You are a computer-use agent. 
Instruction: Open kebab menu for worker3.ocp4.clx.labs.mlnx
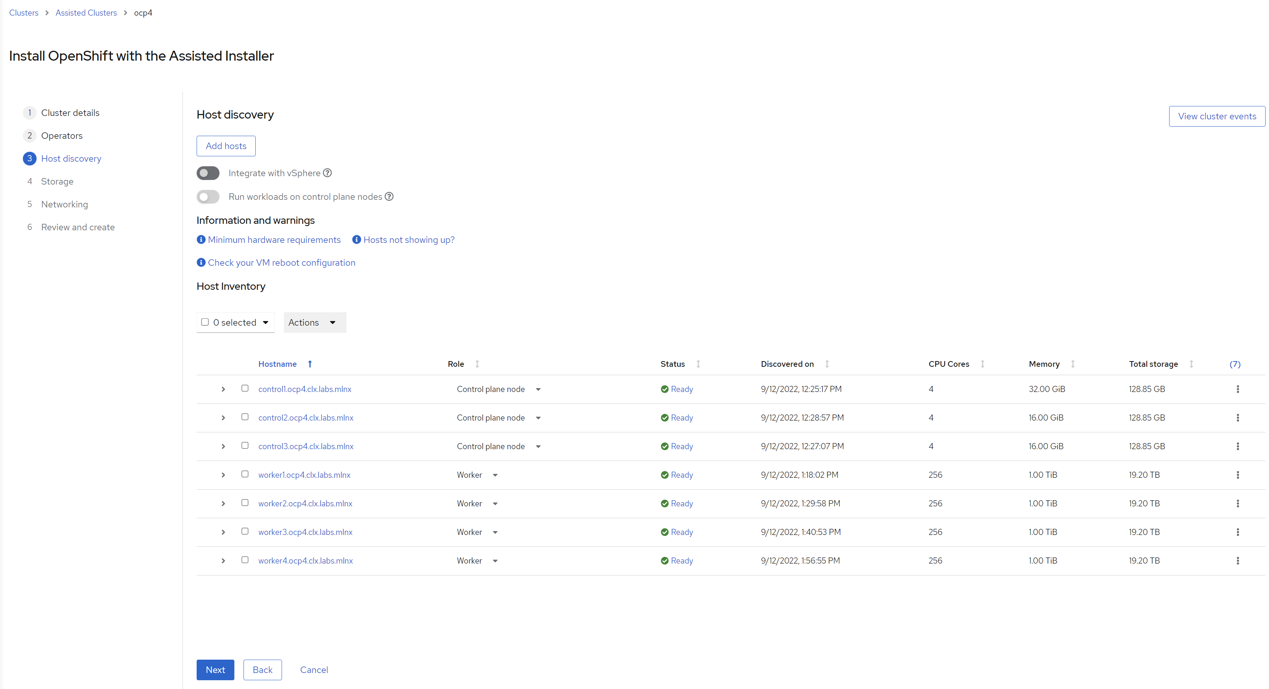click(1237, 532)
